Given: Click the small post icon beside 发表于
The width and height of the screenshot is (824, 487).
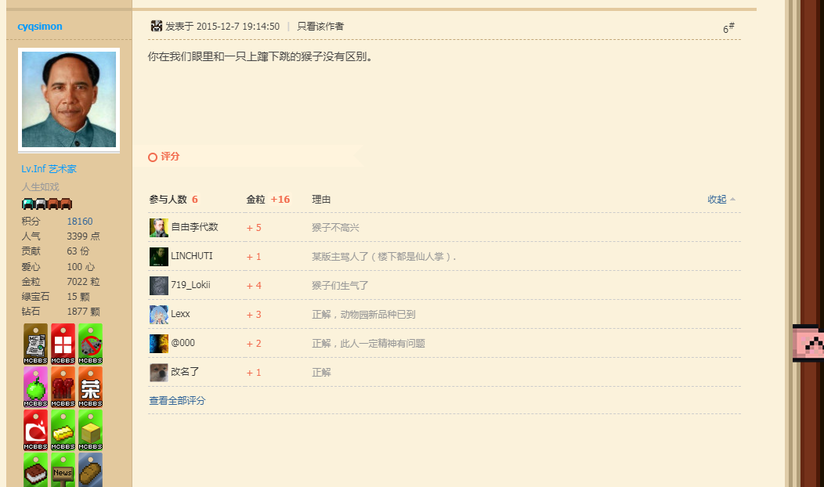Looking at the screenshot, I should pyautogui.click(x=156, y=26).
